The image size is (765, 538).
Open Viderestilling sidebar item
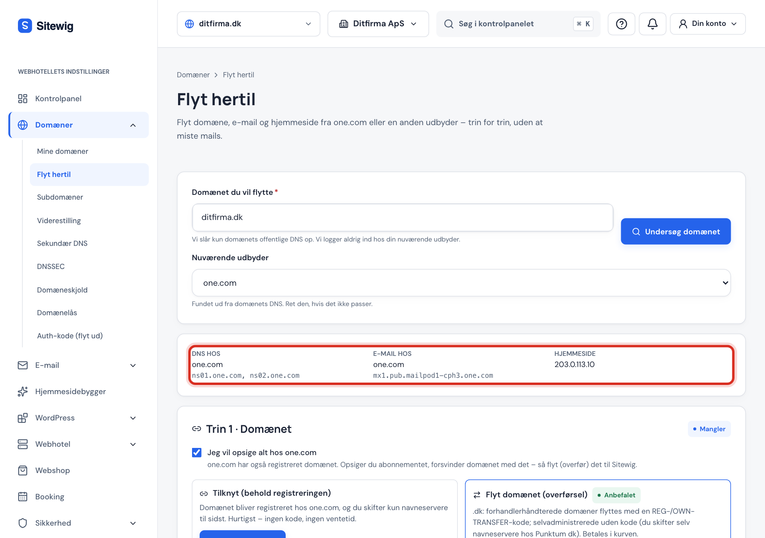[89, 221]
